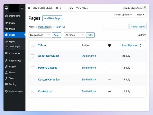Check the About Our Studio row checkbox
The height and width of the screenshot is (115, 153).
point(32,56)
